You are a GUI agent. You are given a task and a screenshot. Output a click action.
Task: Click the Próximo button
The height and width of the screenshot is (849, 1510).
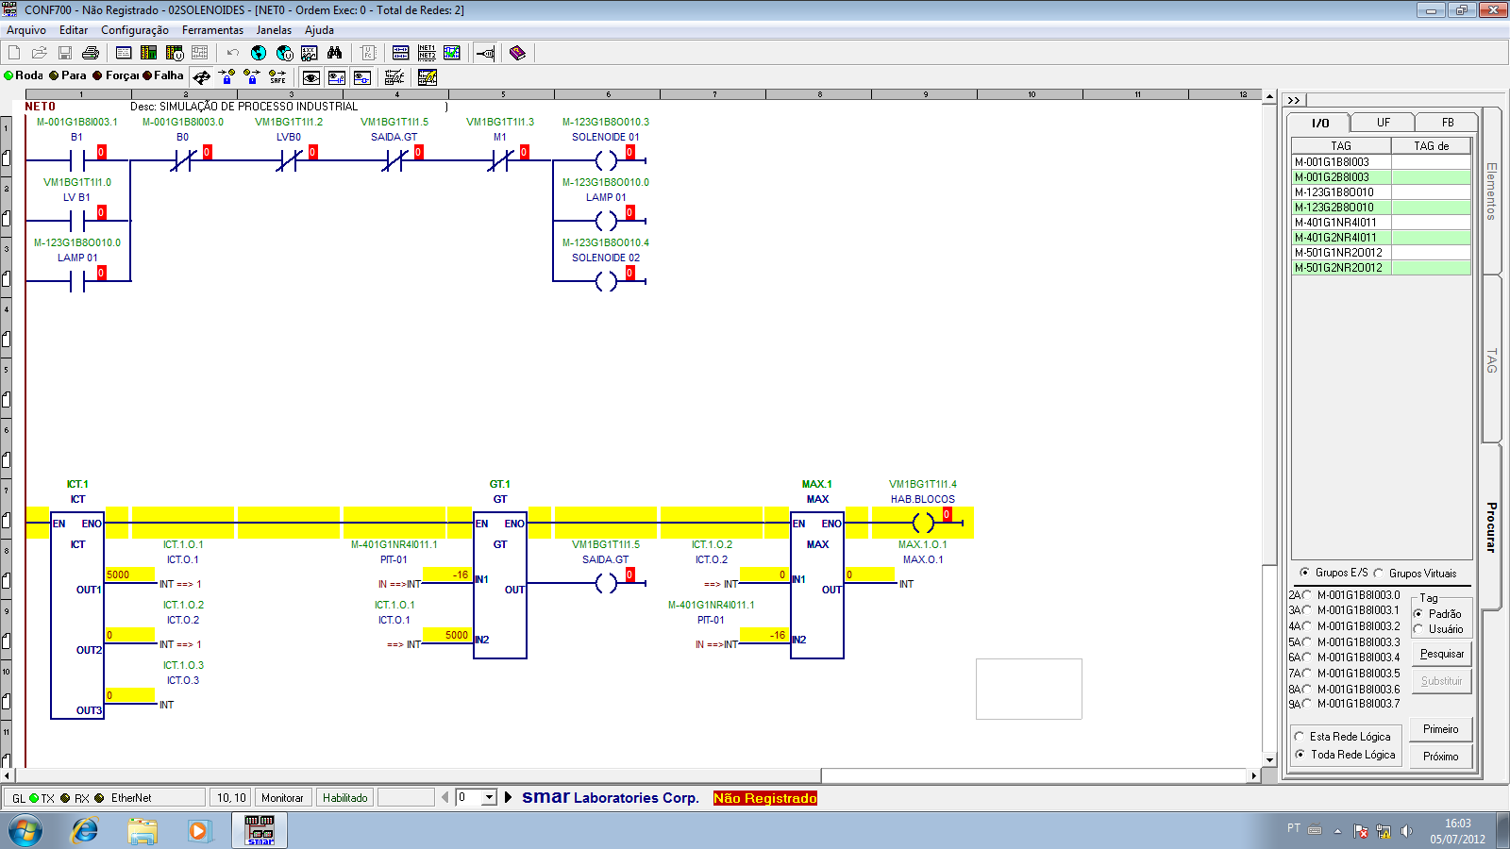(x=1441, y=757)
